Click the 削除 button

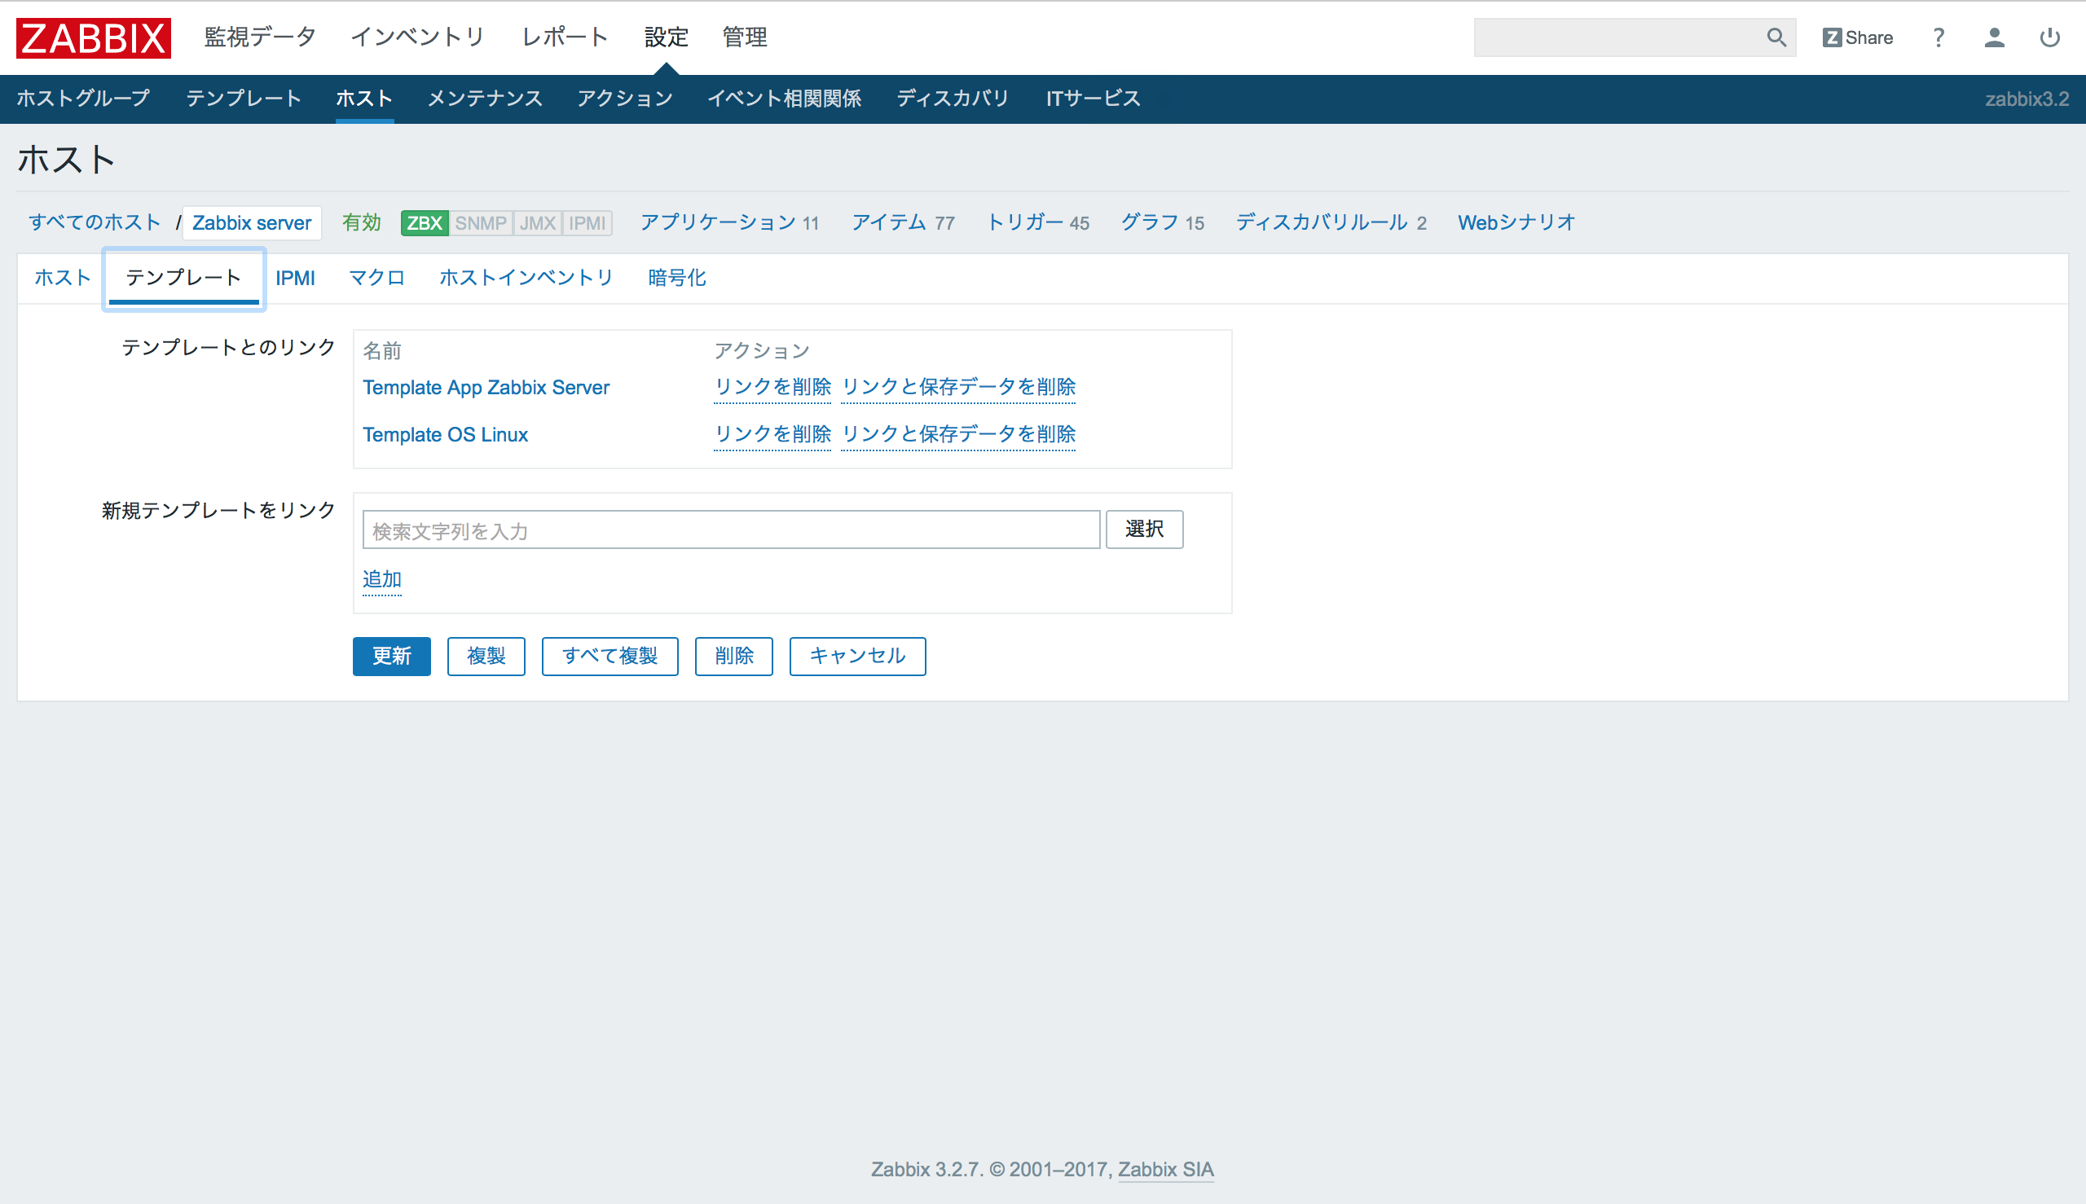pyautogui.click(x=733, y=655)
